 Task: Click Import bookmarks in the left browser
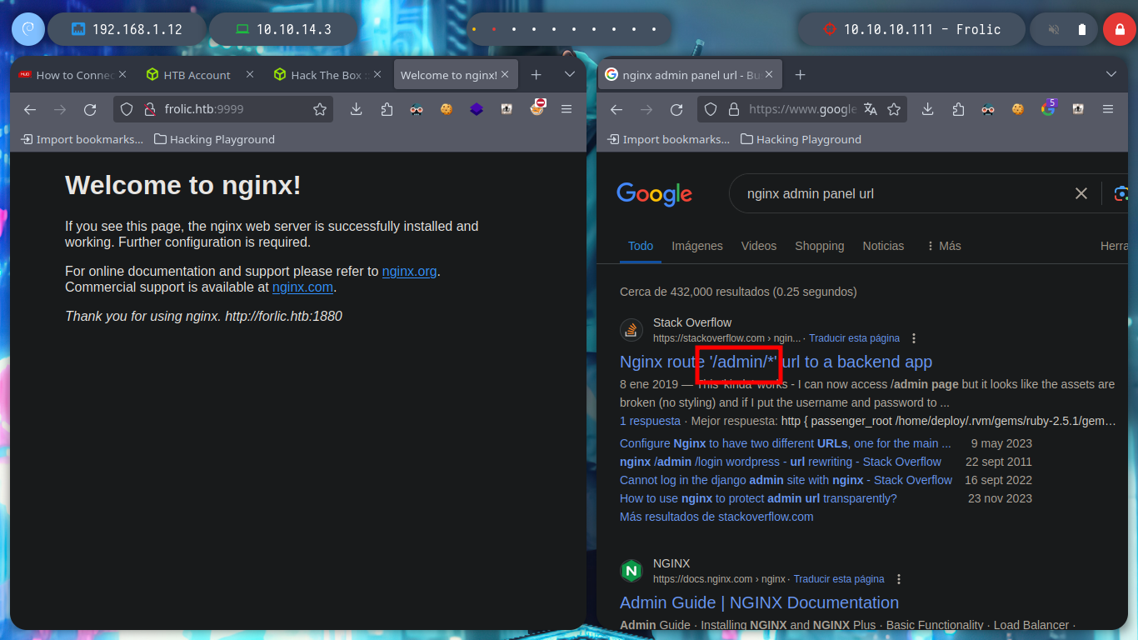click(82, 139)
